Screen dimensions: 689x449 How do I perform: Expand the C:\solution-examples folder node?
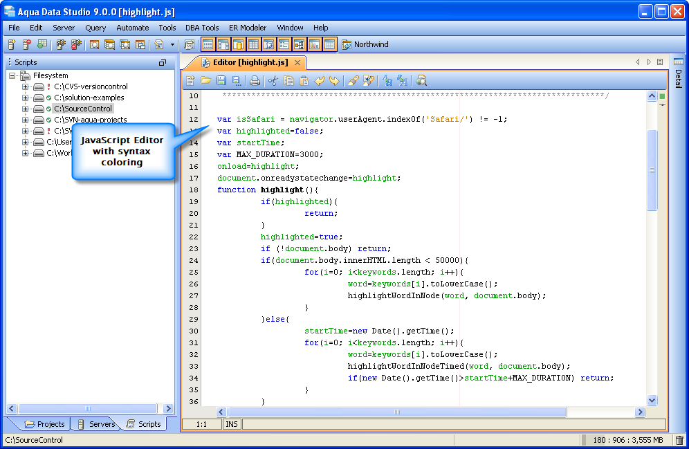(x=26, y=98)
